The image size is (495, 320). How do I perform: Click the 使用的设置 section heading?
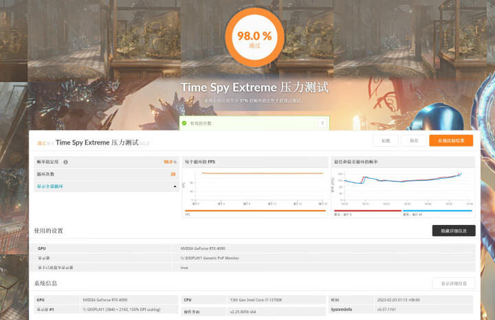point(49,231)
